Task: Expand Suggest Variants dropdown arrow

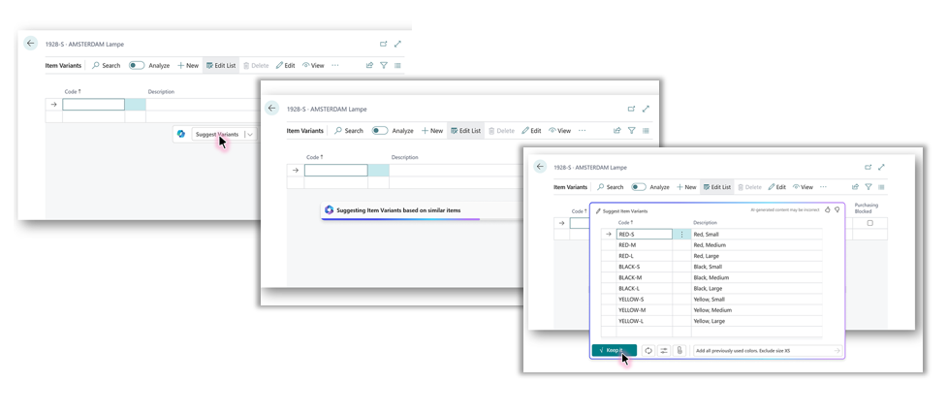Action: click(250, 134)
